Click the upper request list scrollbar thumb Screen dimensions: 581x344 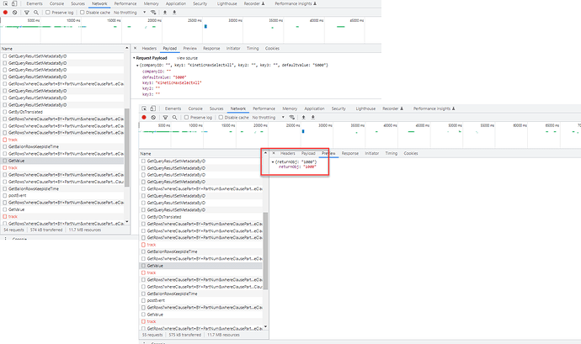127,147
